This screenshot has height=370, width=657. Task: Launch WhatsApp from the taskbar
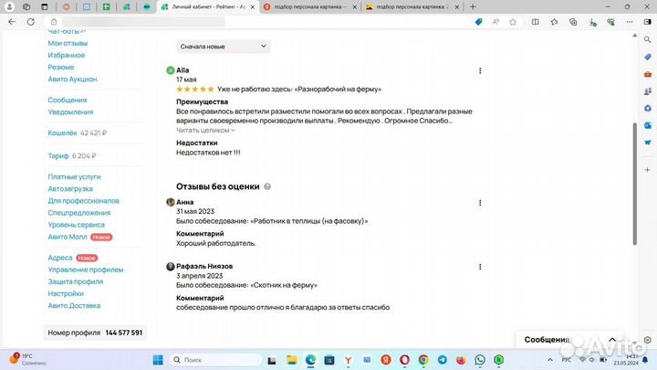pyautogui.click(x=480, y=360)
